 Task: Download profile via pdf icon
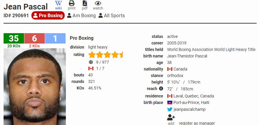pyautogui.click(x=85, y=3)
